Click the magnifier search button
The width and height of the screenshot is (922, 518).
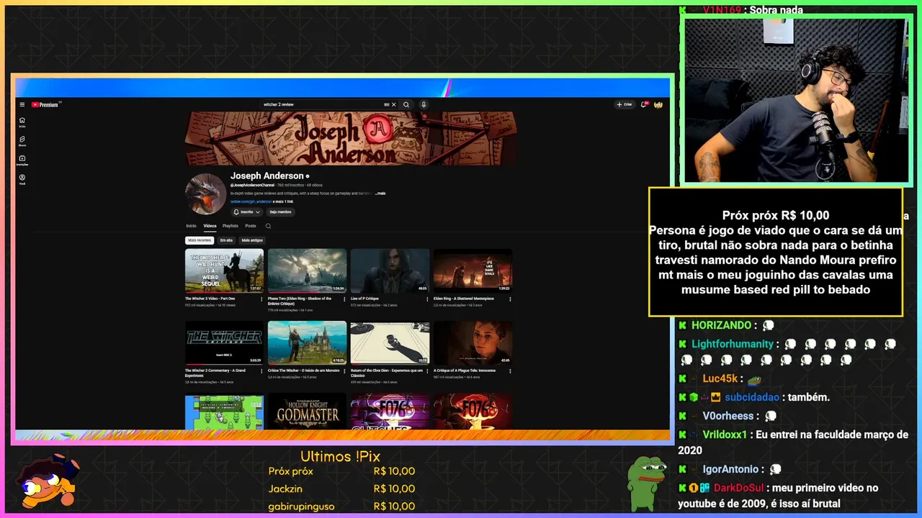(406, 104)
